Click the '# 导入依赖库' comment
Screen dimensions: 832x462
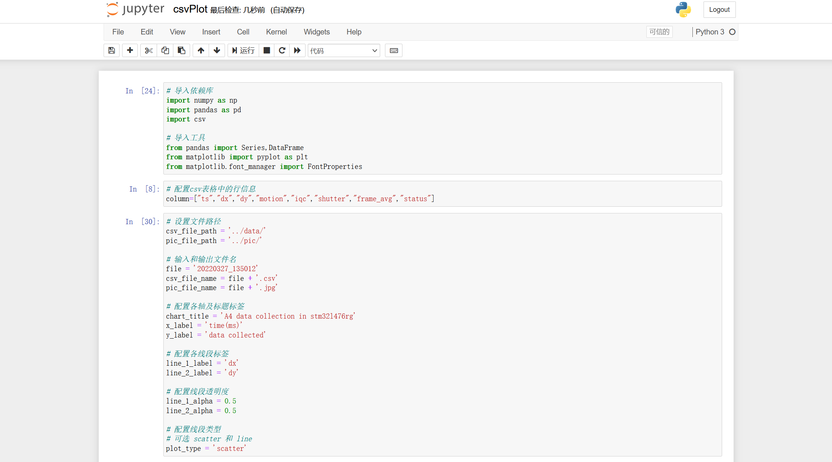click(x=190, y=91)
